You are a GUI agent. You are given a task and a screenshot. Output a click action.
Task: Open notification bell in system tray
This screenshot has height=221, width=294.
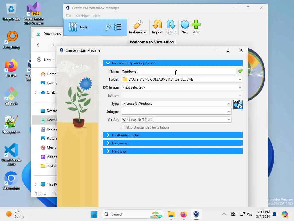click(274, 214)
